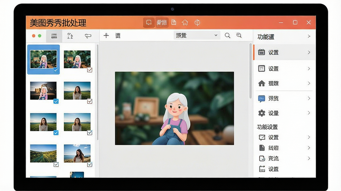This screenshot has width=341, height=191.
Task: Open the 设量 entry beside the gear
Action: (274, 113)
